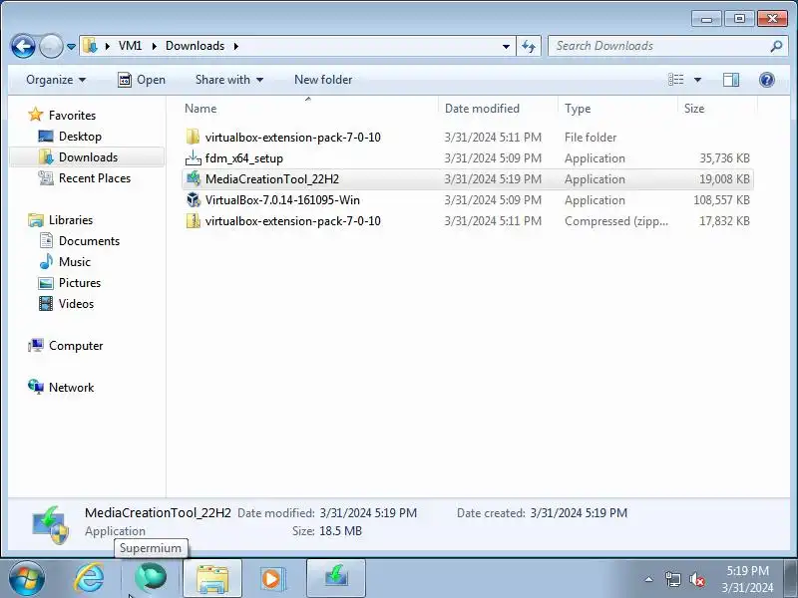Launch Internet Explorer from the taskbar
The height and width of the screenshot is (598, 798).
pyautogui.click(x=89, y=578)
